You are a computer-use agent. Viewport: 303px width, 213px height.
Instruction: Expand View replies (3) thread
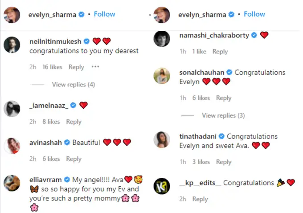point(223,115)
